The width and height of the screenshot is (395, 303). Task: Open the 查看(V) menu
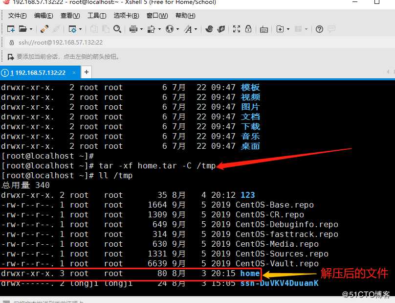coord(70,16)
